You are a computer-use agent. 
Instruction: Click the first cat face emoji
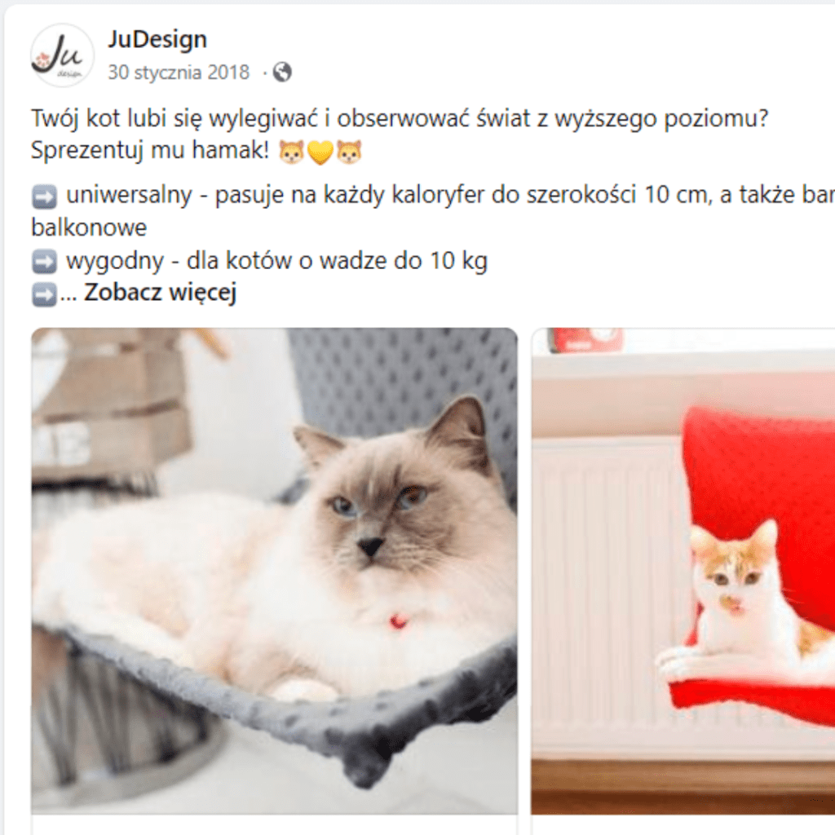tap(292, 151)
